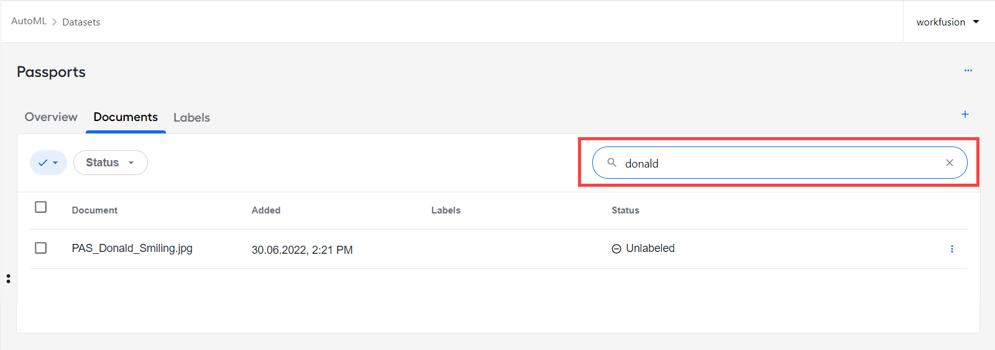Select the Documents tab
995x350 pixels.
(126, 117)
